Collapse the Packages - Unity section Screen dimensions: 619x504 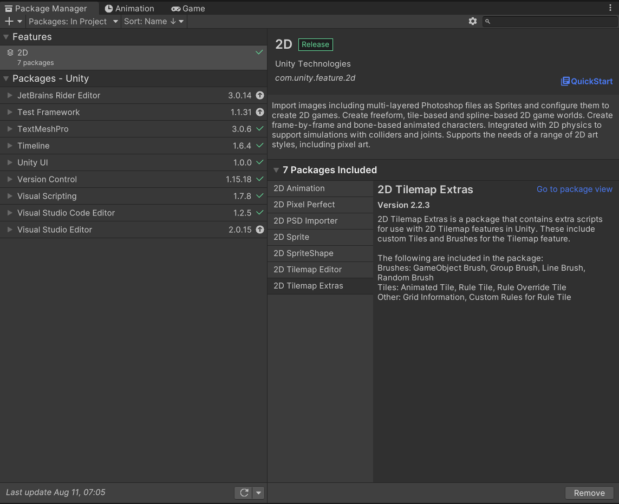click(x=6, y=78)
